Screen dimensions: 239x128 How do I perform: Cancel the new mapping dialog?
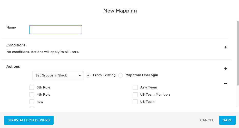click(x=207, y=120)
